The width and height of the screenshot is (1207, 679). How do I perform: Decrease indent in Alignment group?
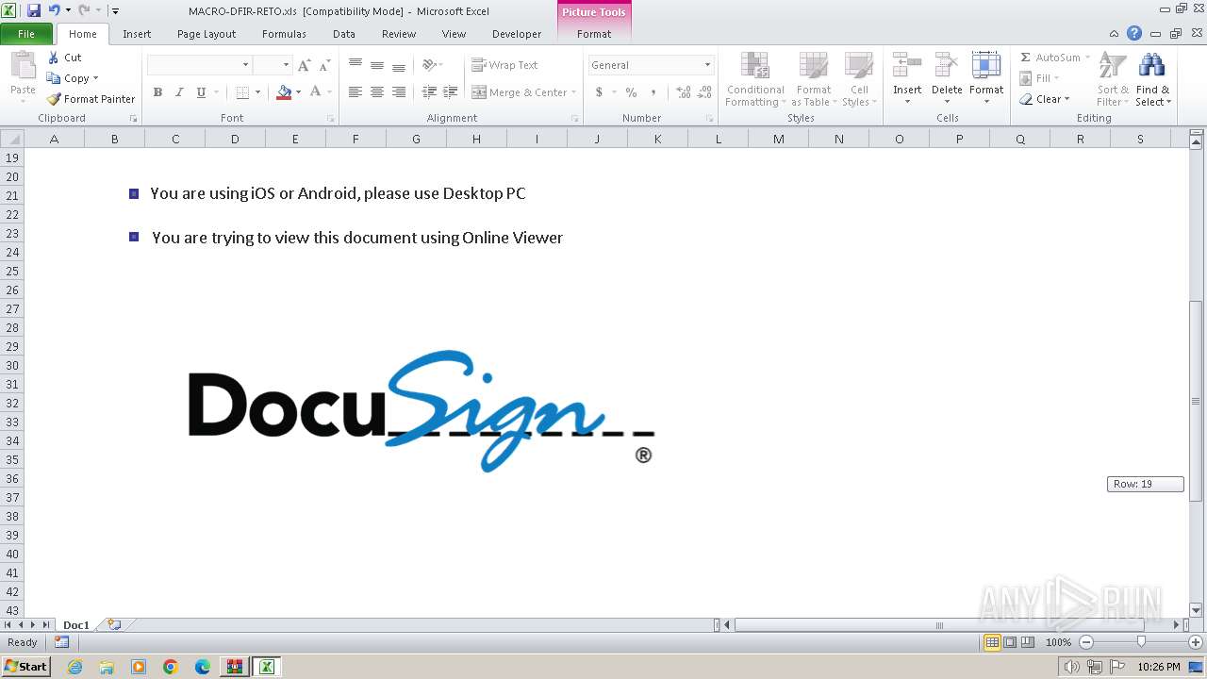(429, 92)
